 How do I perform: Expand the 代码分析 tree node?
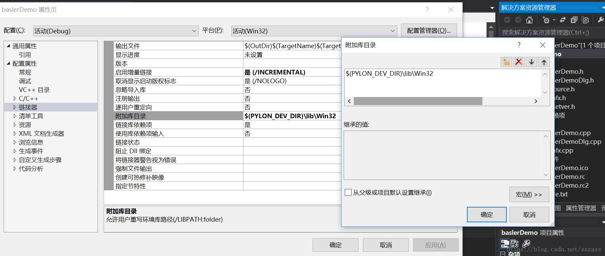[15, 168]
